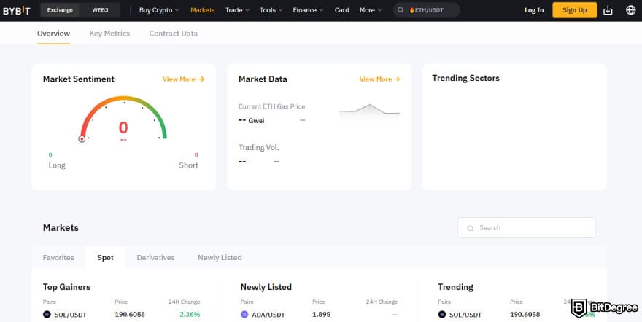Viewport: 642px width, 322px height.
Task: Click the Short sentiment label
Action: point(188,165)
